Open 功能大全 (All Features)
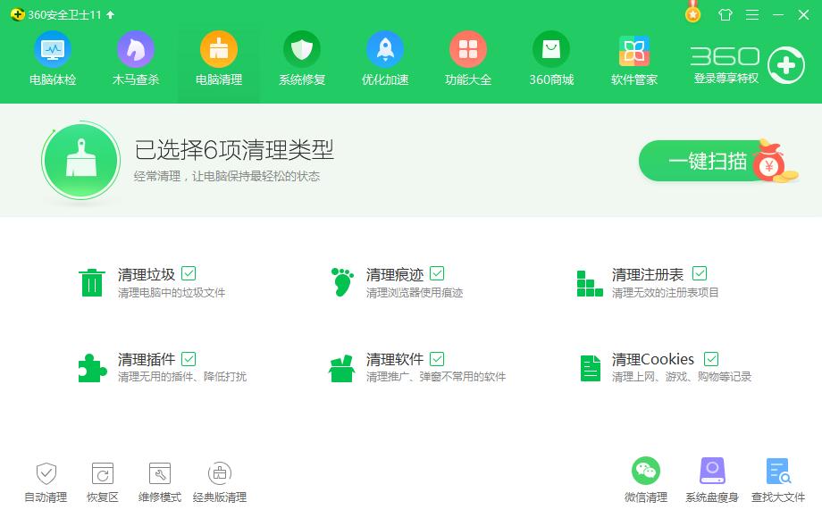This screenshot has width=822, height=518. [467, 58]
